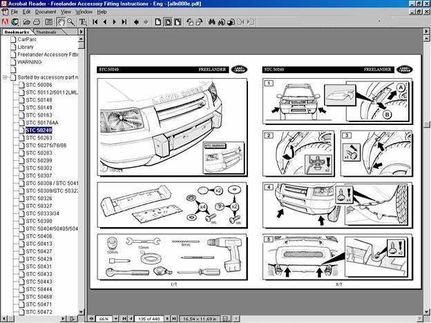
Task: Go to First Page using toolbar icon
Action: coord(95,22)
